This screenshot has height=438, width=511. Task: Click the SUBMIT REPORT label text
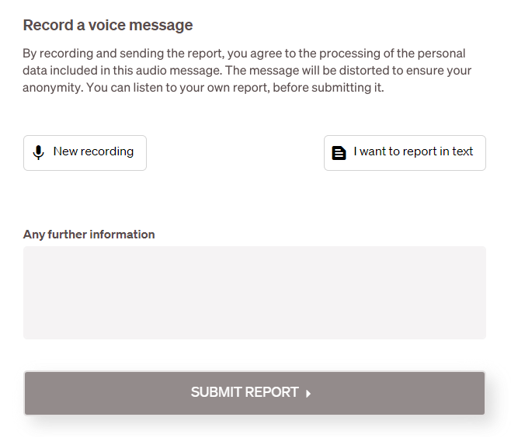pyautogui.click(x=245, y=392)
